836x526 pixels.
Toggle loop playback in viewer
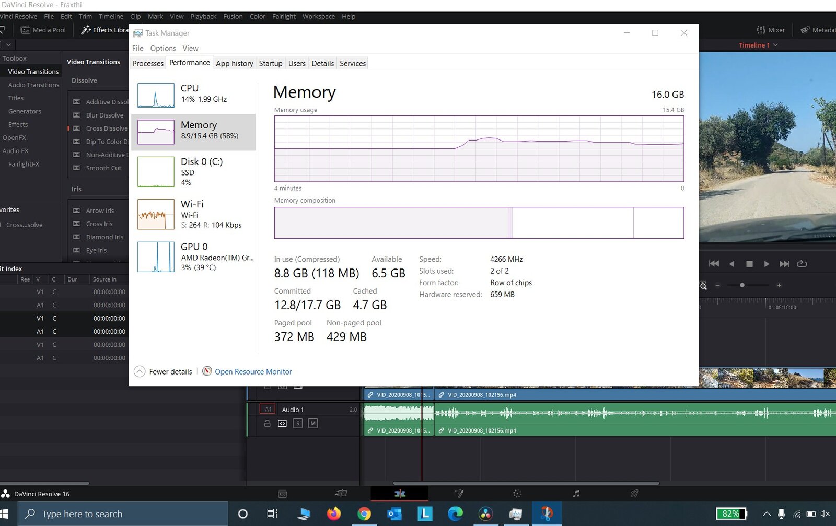[x=802, y=264]
